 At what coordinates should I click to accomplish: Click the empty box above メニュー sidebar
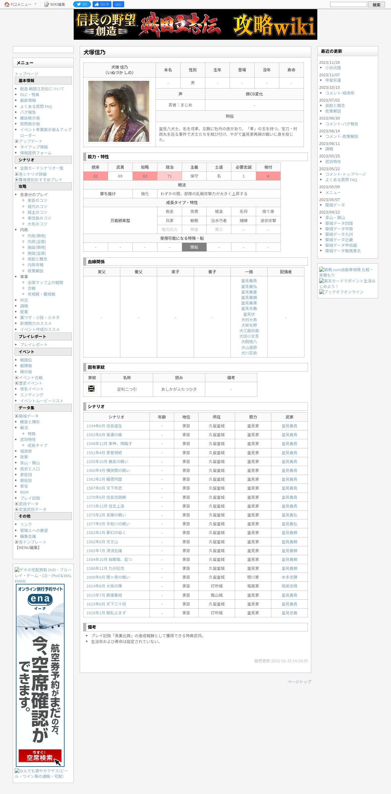point(43,50)
